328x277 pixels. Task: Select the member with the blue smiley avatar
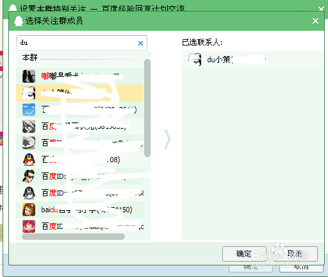(80, 110)
